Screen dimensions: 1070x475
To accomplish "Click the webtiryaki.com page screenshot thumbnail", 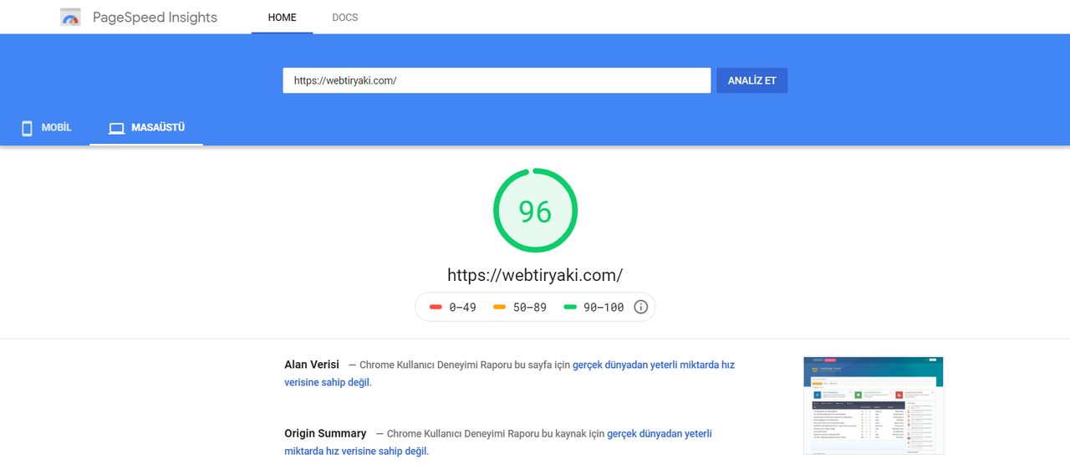I will (x=874, y=406).
